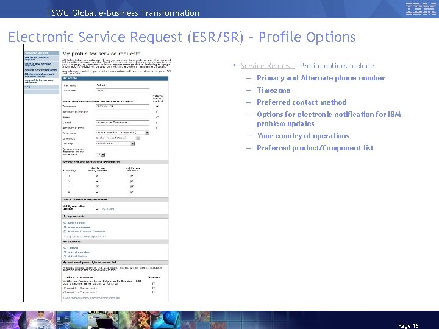Click the 'Timezone' bullet text
The image size is (439, 329).
pos(274,90)
